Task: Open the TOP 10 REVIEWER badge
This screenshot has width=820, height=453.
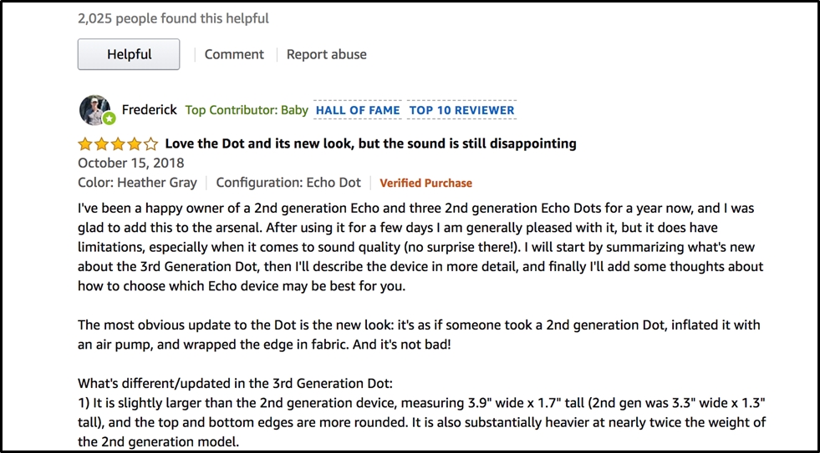Action: [x=461, y=110]
